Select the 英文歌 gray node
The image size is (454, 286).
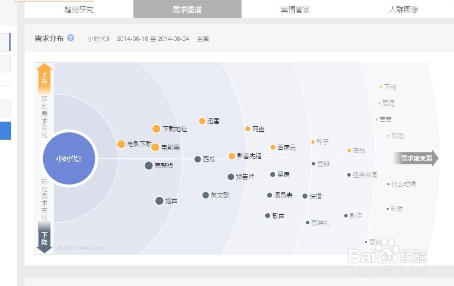[206, 195]
